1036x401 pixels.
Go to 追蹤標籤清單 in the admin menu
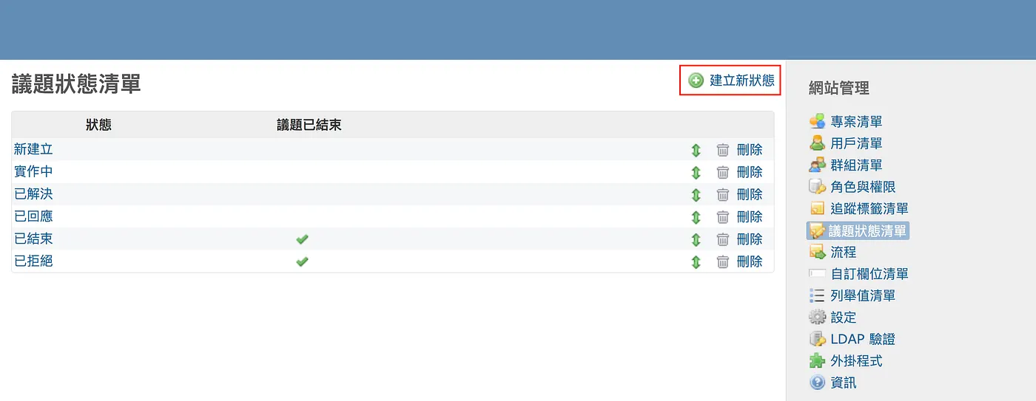click(869, 209)
